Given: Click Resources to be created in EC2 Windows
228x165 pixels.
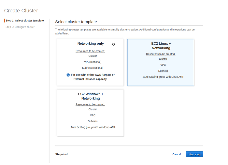Looking at the screenshot, I should pyautogui.click(x=90, y=104).
